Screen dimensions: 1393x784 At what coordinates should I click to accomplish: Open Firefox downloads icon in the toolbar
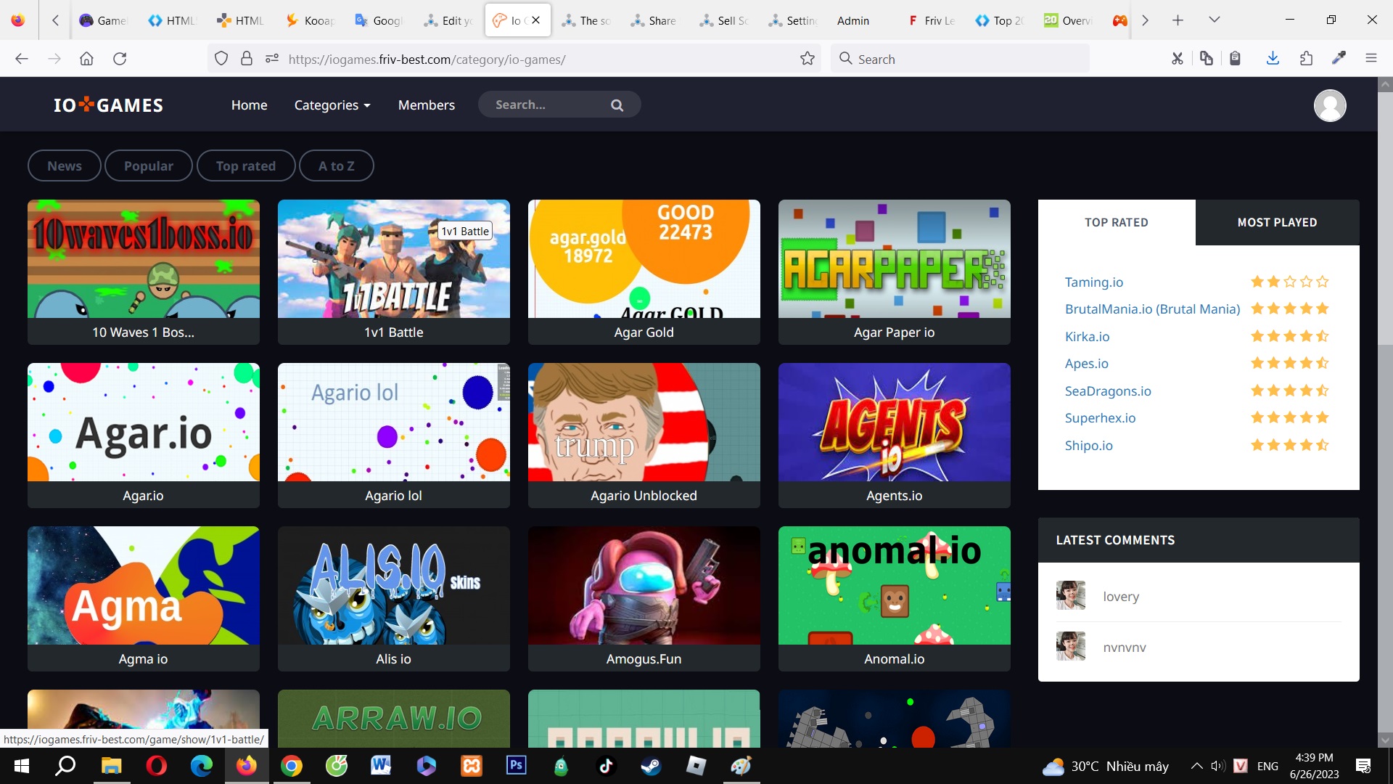point(1273,58)
